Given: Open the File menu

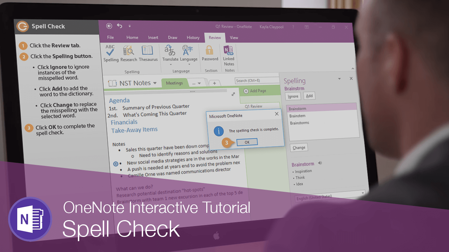Looking at the screenshot, I should [x=110, y=37].
